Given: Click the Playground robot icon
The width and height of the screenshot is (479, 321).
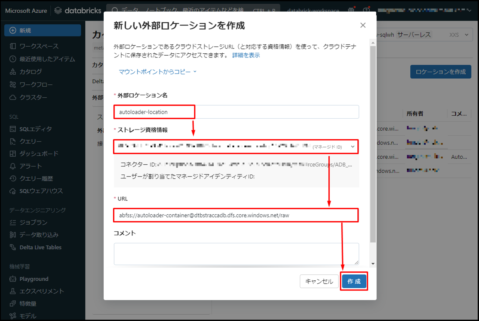Looking at the screenshot, I should pos(13,279).
